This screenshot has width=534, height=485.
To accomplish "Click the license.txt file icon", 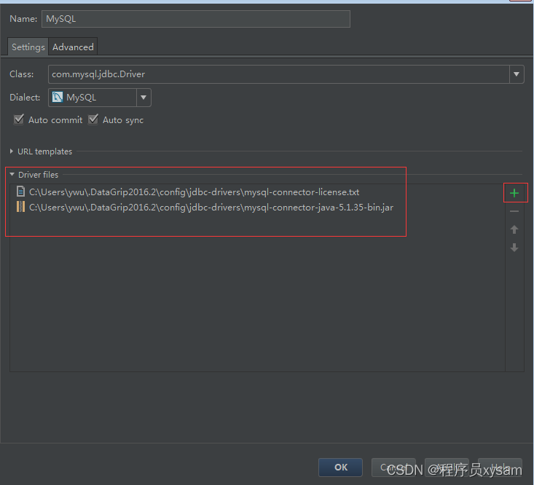I will tap(21, 192).
